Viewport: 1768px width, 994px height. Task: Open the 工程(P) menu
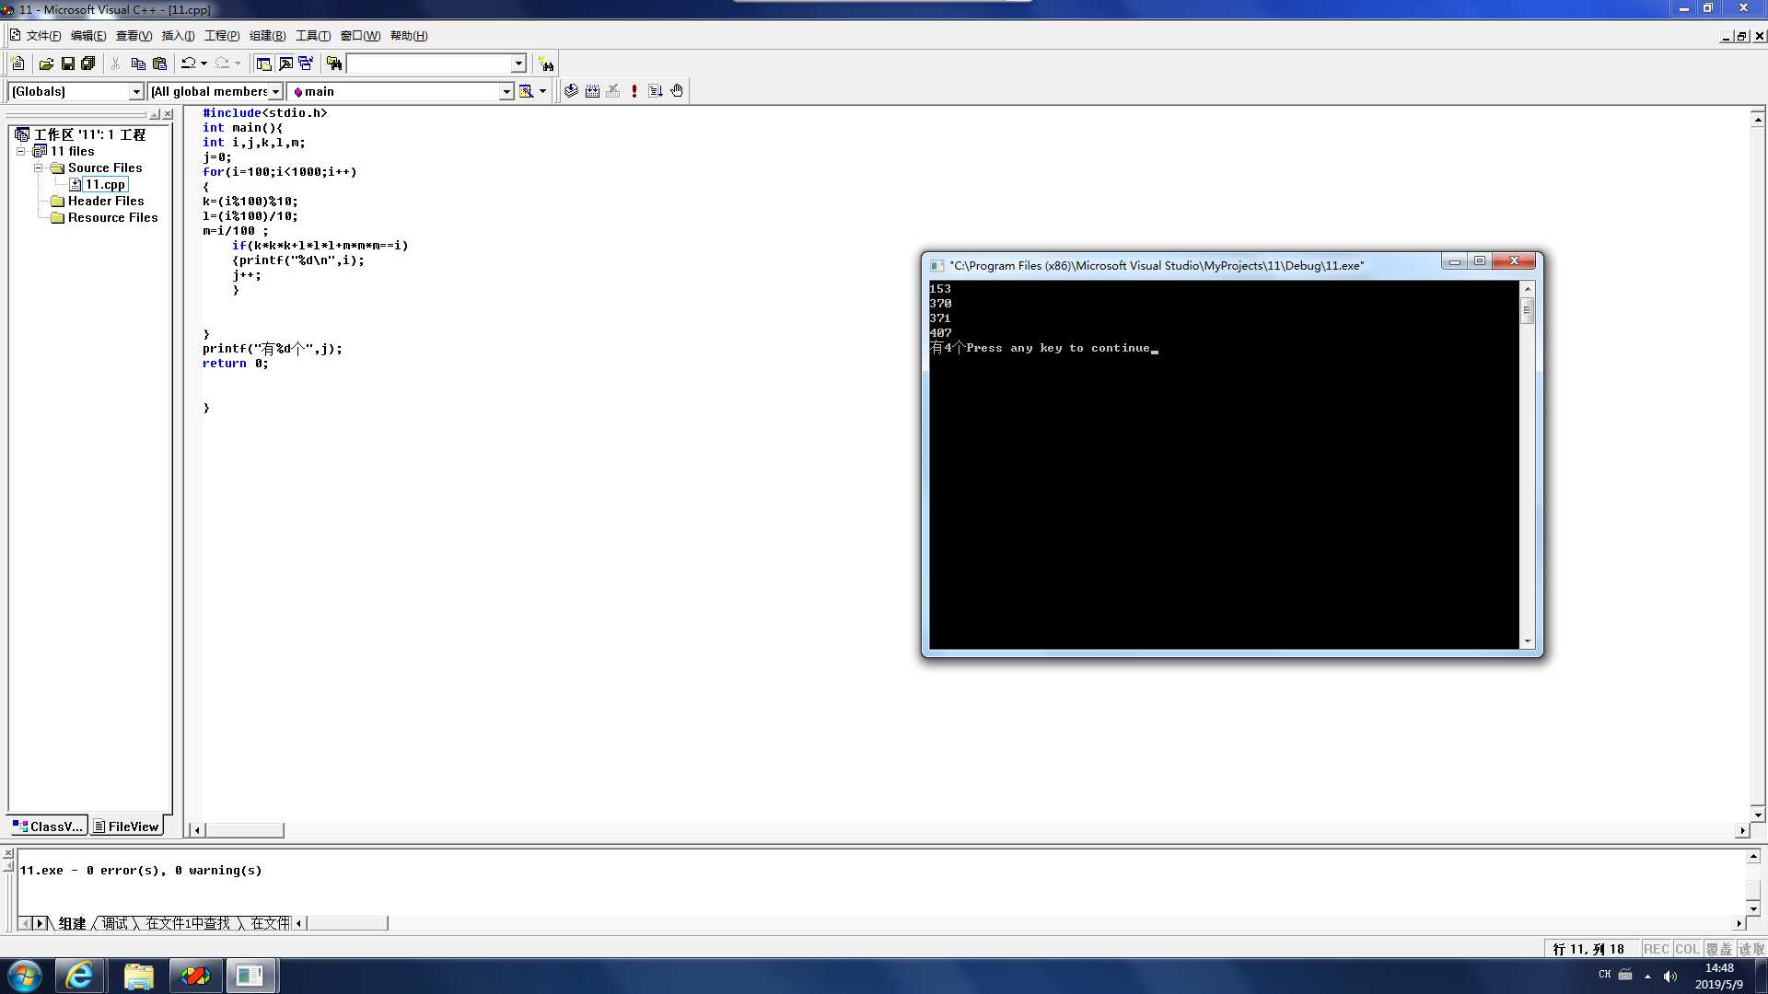coord(222,36)
